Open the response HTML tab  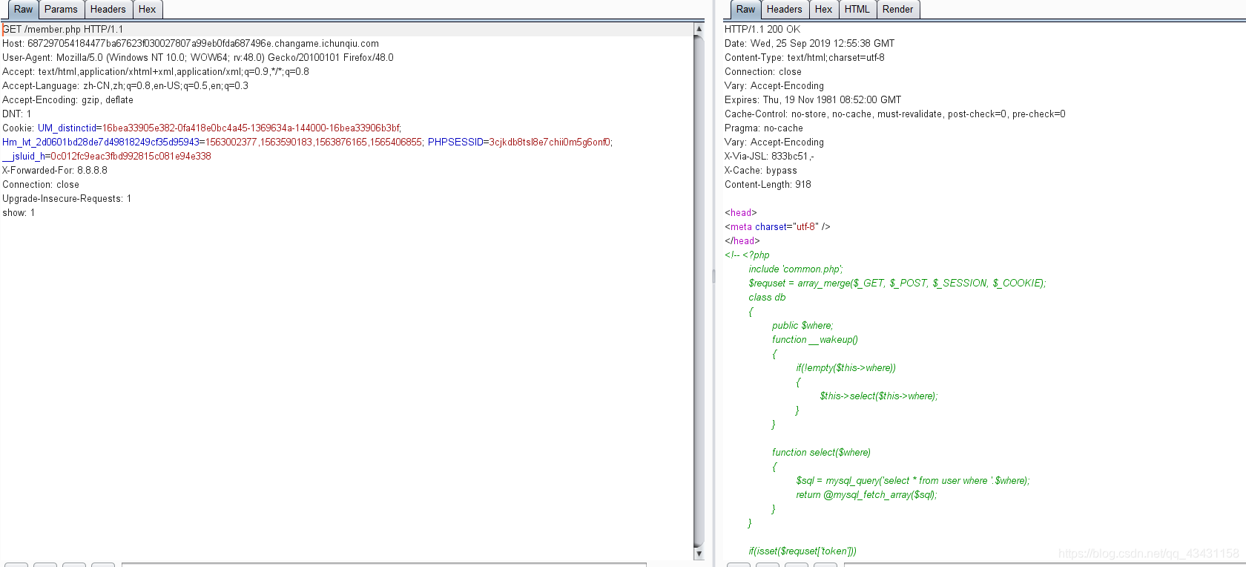pos(857,10)
